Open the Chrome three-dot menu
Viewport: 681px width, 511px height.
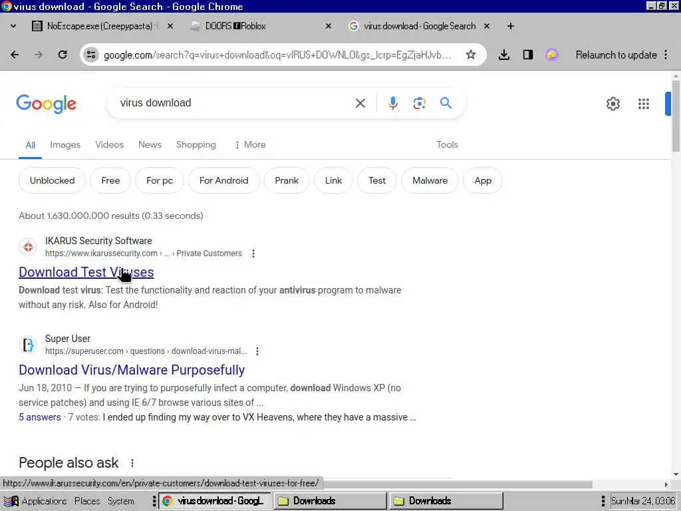[x=666, y=55]
